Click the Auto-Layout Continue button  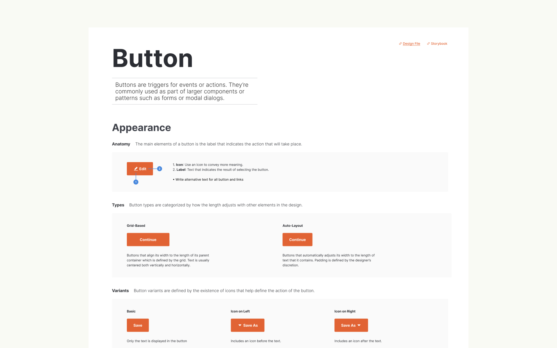[x=297, y=239]
